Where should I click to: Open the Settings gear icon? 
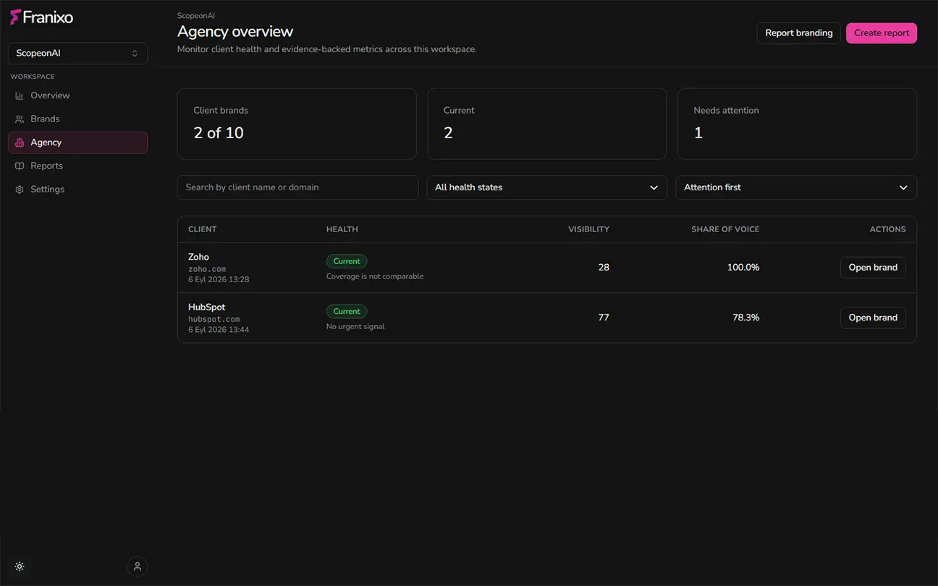pyautogui.click(x=20, y=190)
